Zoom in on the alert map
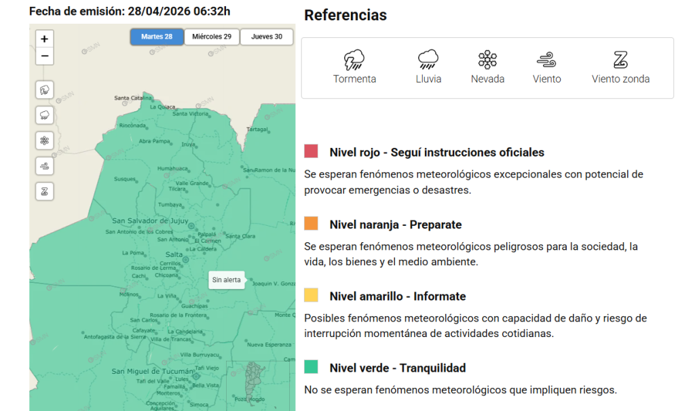695x411 pixels. coord(44,39)
